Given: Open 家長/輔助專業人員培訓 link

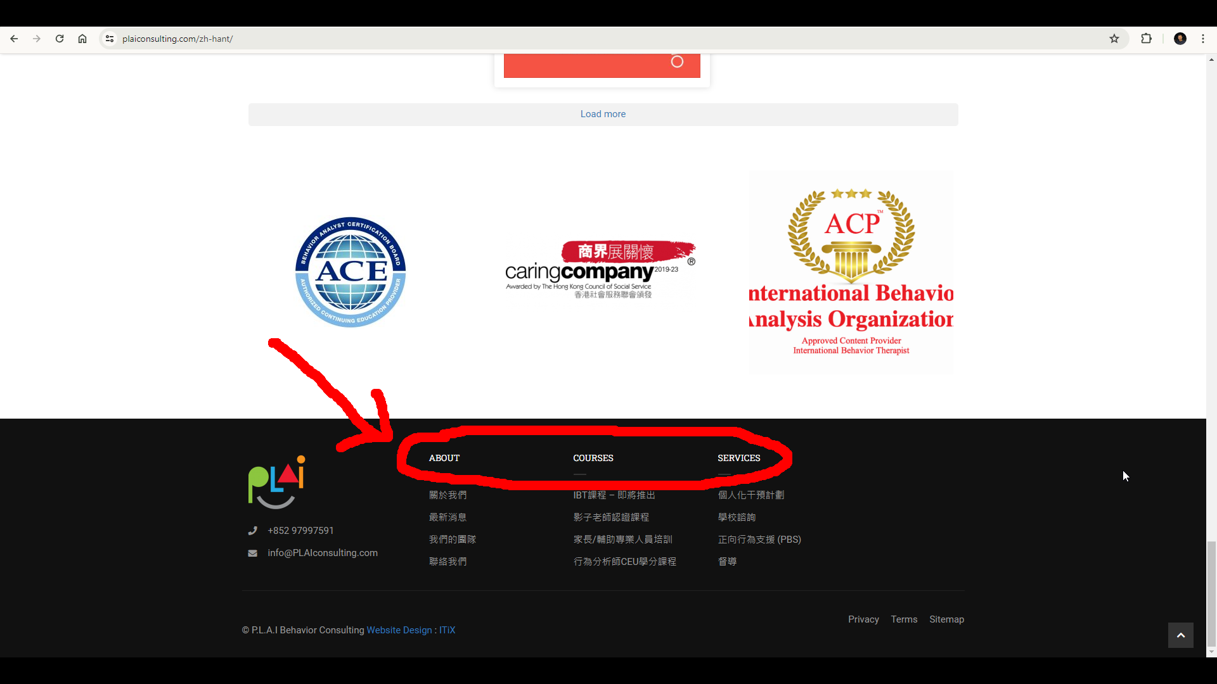Looking at the screenshot, I should pyautogui.click(x=623, y=540).
